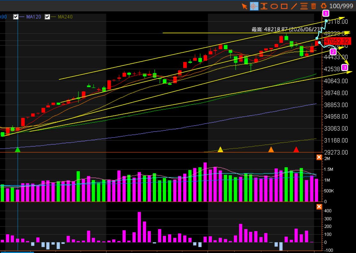This screenshot has width=356, height=253.
Task: Select the arrow pointer tool
Action: (244, 6)
